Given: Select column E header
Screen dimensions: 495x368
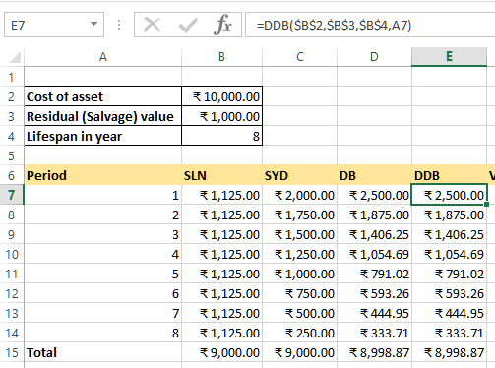Looking at the screenshot, I should 449,57.
